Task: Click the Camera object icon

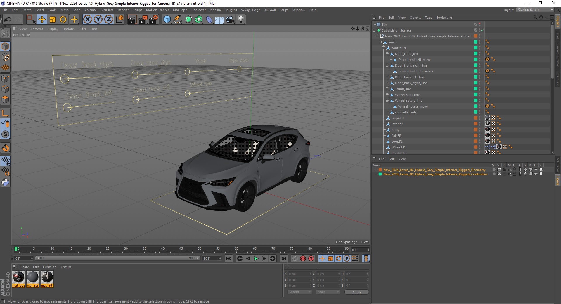Action: [x=230, y=20]
